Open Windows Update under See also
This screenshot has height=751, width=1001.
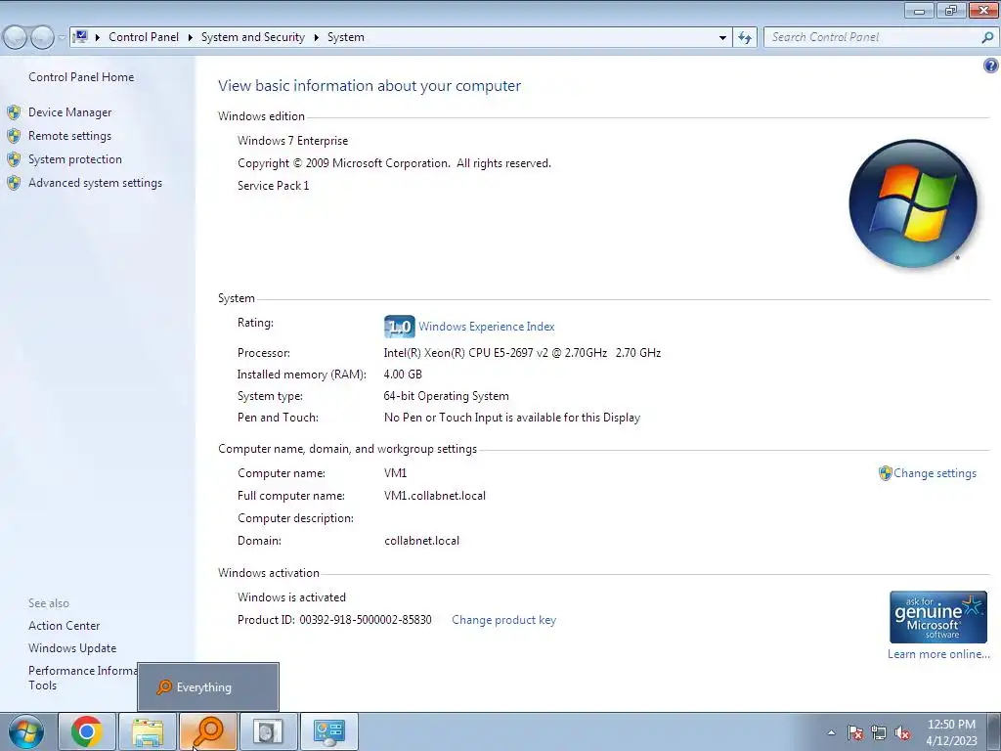(72, 648)
